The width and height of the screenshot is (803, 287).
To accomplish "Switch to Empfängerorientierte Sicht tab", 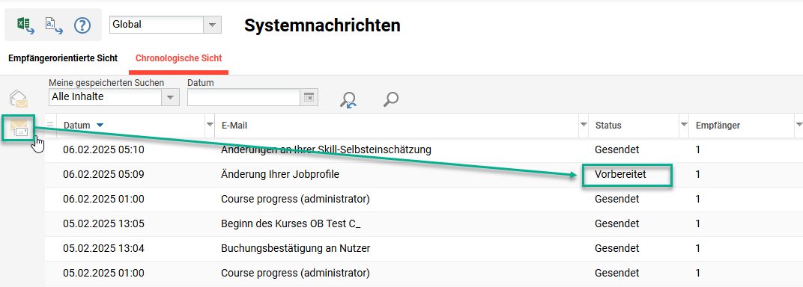I will pyautogui.click(x=63, y=58).
